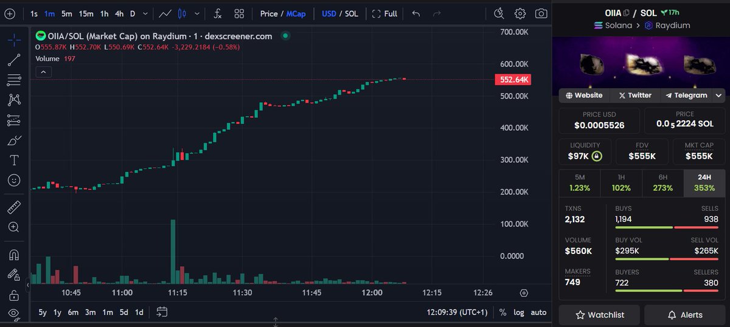Toggle auto scale on price axis

pos(538,312)
